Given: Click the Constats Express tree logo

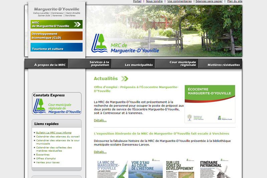Looking at the screenshot, I should 39,106.
